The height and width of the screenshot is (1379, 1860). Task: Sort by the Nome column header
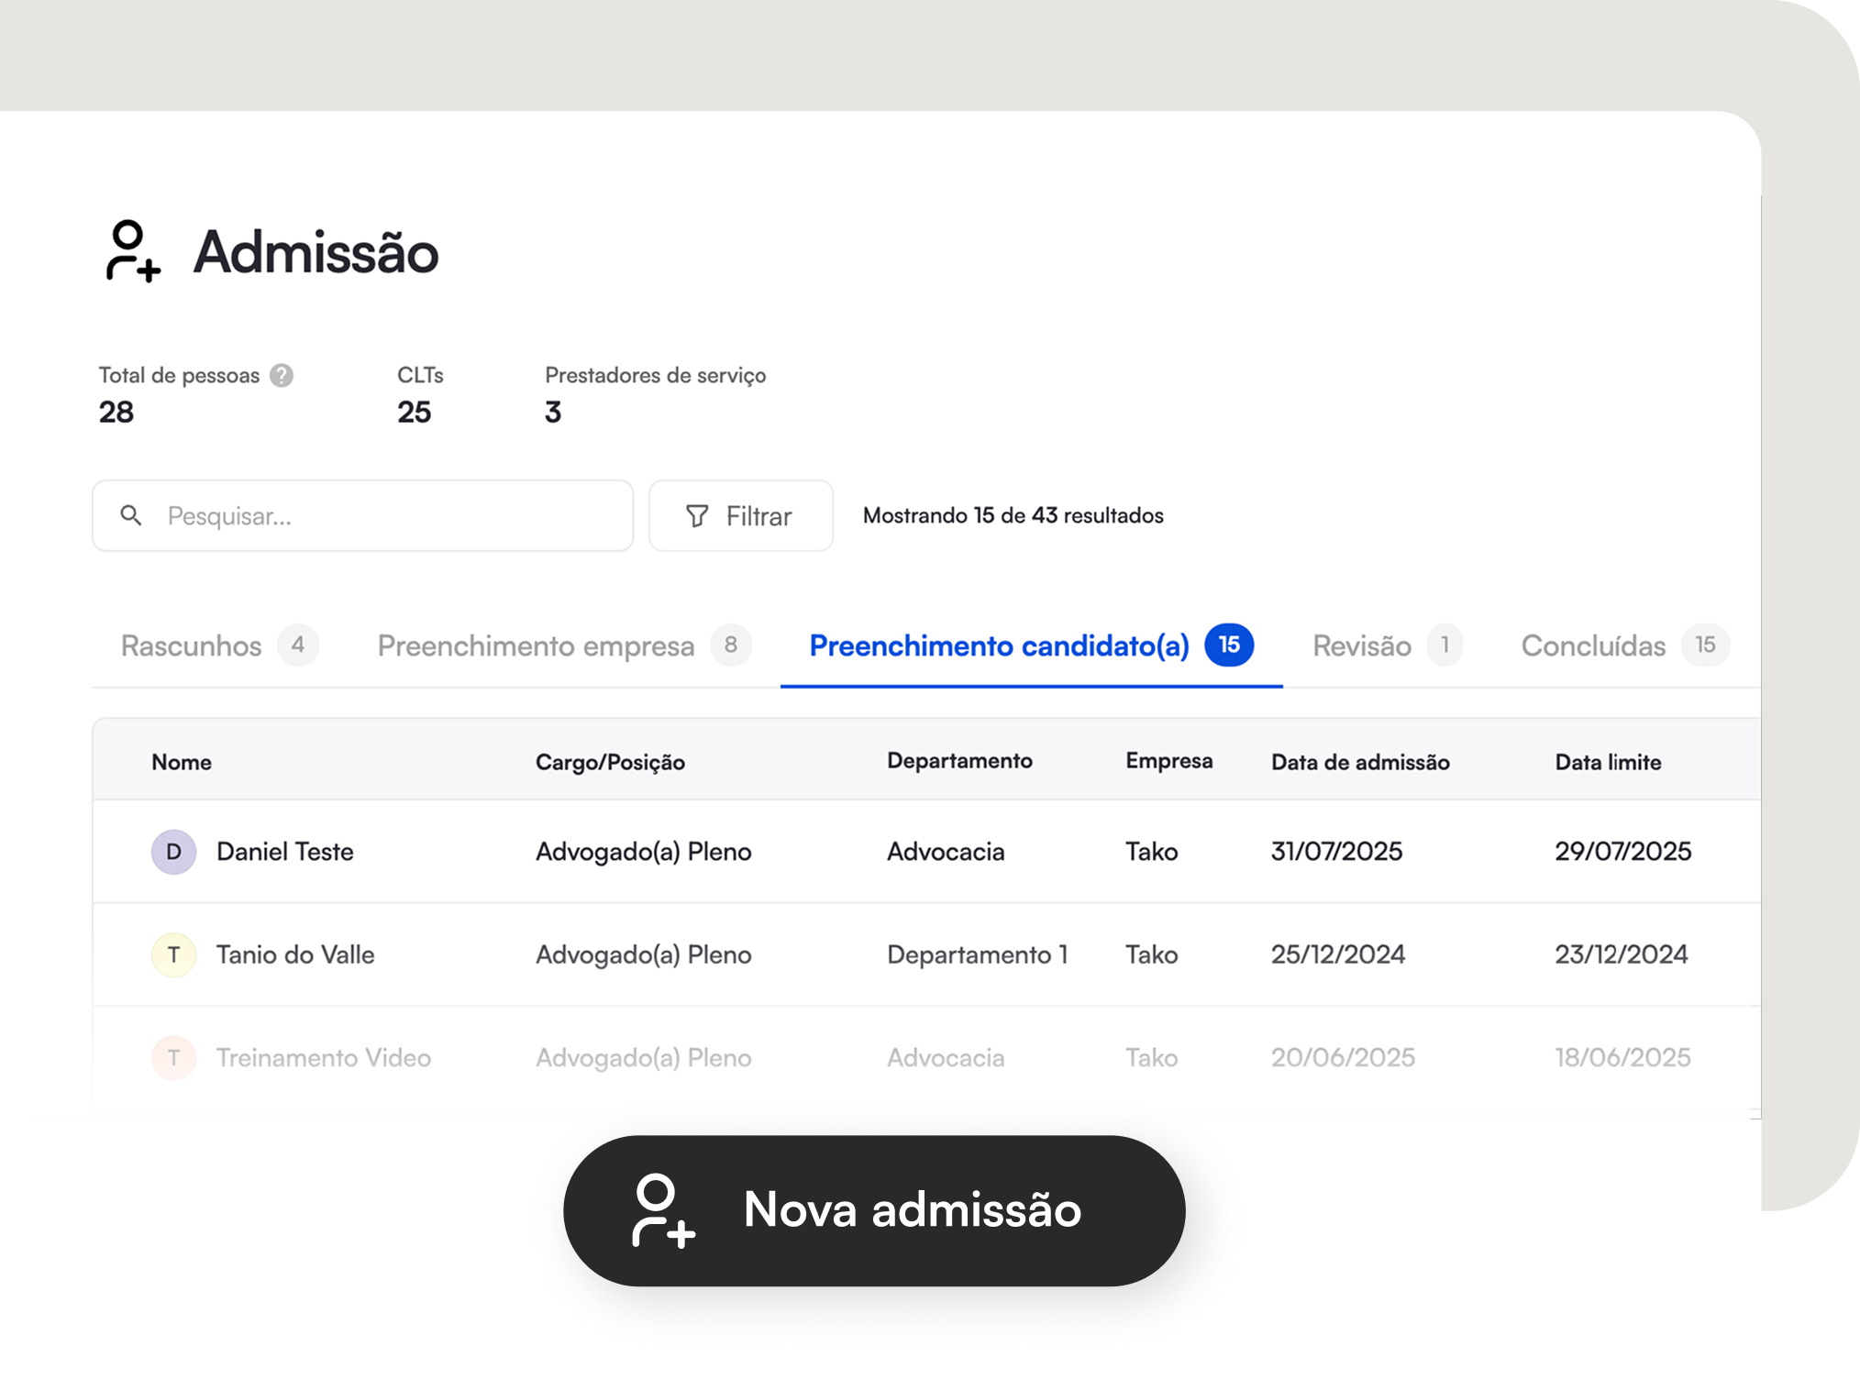182,762
